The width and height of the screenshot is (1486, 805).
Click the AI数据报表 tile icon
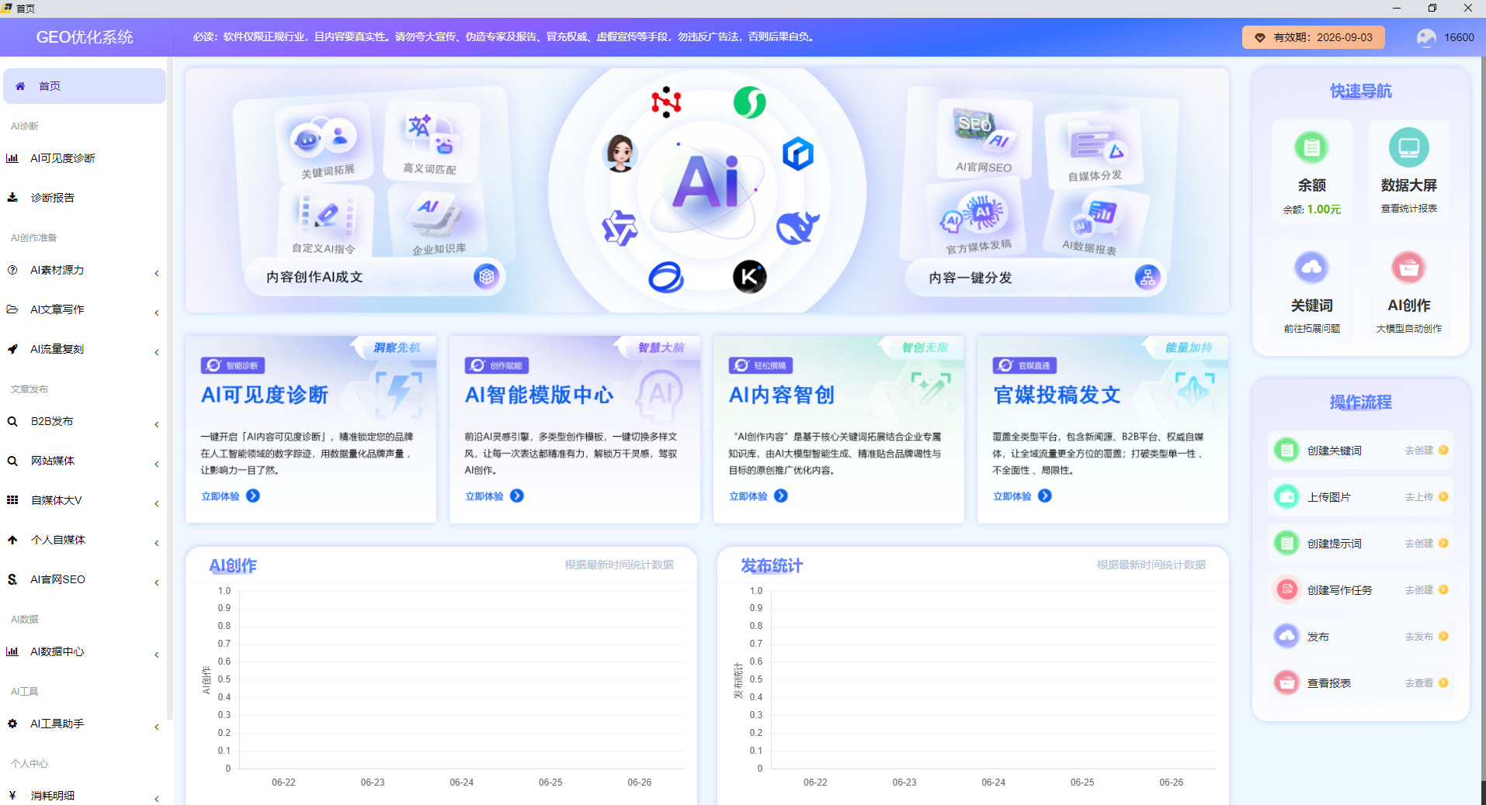[x=1095, y=216]
